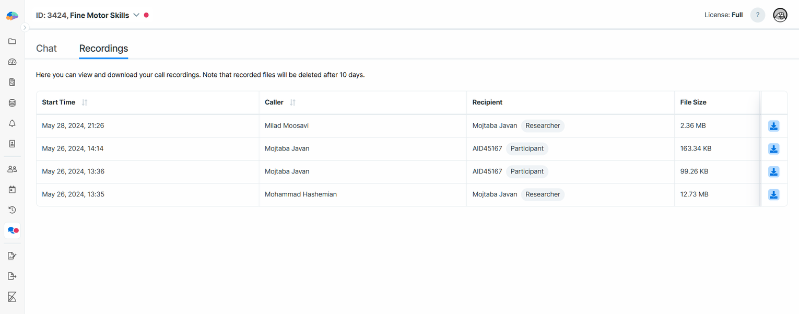
Task: Download the May 28, 2024 recording
Action: tap(773, 126)
